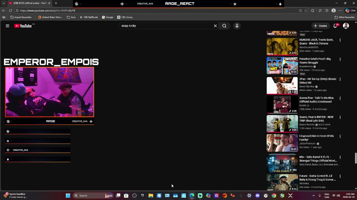Open 2Pac Hit 'Em Up video title
357x200 pixels.
click(x=318, y=81)
